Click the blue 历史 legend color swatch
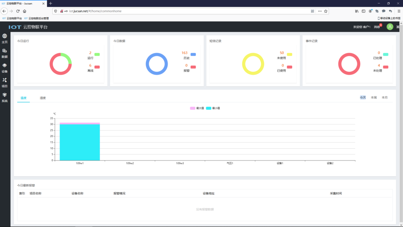This screenshot has height=227, width=403. 193,54
